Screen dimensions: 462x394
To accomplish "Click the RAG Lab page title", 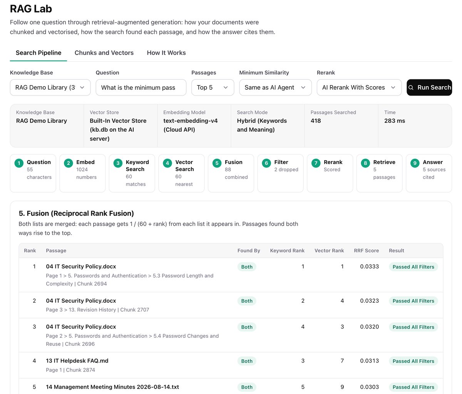I will (31, 8).
